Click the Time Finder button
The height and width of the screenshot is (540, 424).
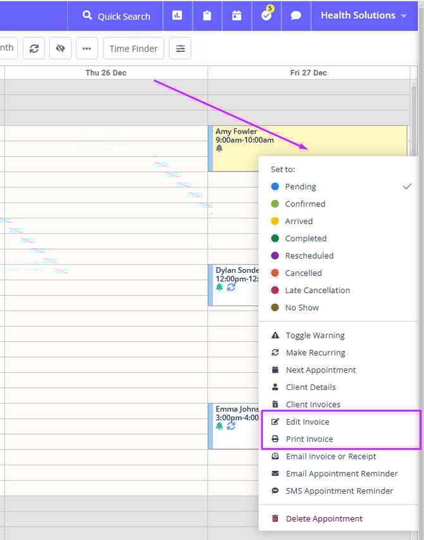point(134,48)
